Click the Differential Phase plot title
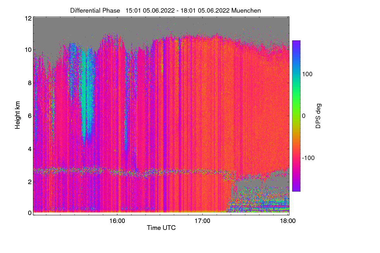 tap(166, 10)
